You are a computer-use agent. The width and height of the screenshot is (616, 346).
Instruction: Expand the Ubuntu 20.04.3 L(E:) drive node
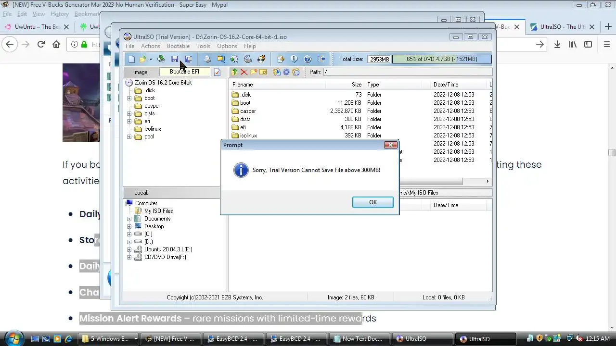coord(129,249)
